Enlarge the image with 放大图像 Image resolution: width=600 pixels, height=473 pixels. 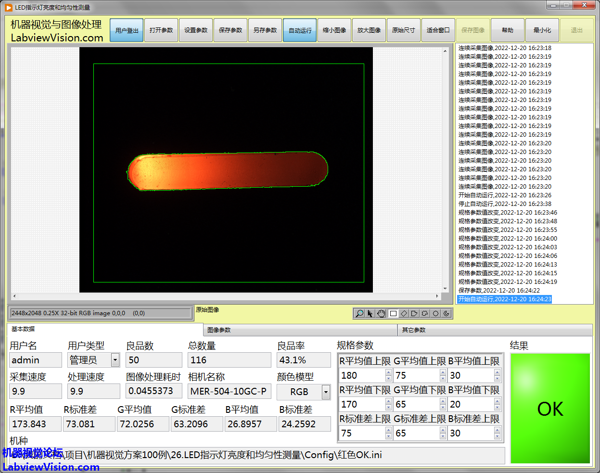coord(369,30)
